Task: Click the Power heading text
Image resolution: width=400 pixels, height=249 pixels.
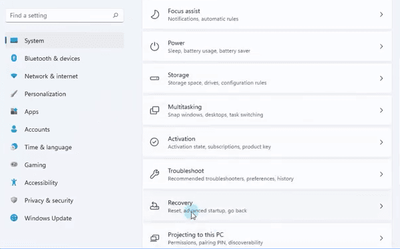Action: pos(176,43)
